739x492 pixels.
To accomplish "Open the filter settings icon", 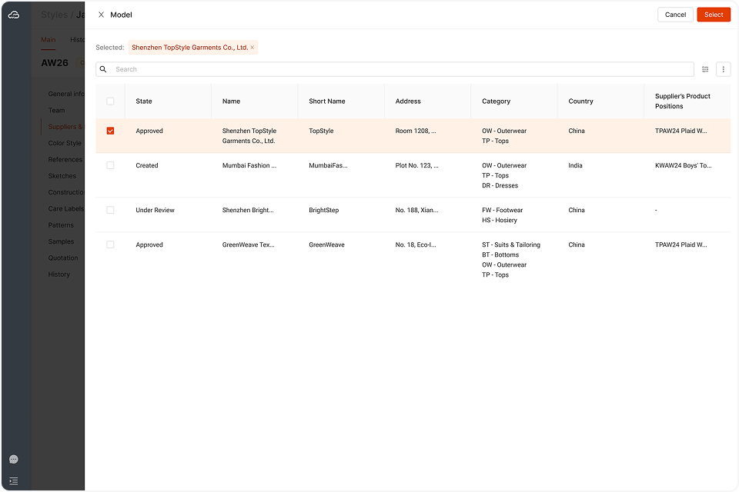I will click(x=705, y=69).
